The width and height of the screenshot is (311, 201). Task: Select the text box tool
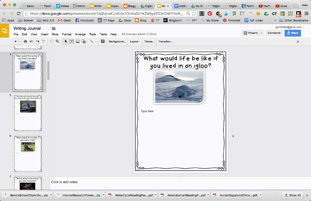(72, 41)
